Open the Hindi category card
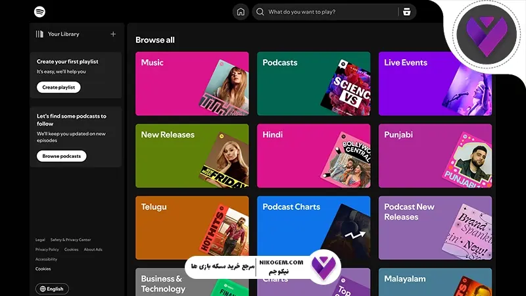This screenshot has width=526, height=296. 314,156
